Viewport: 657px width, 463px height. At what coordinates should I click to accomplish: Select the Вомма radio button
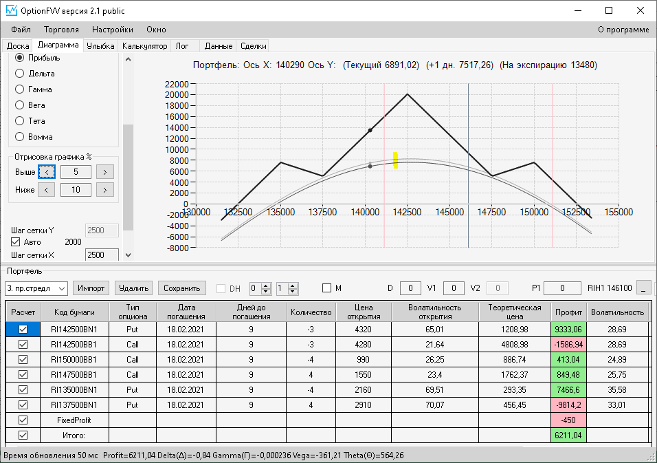[19, 137]
